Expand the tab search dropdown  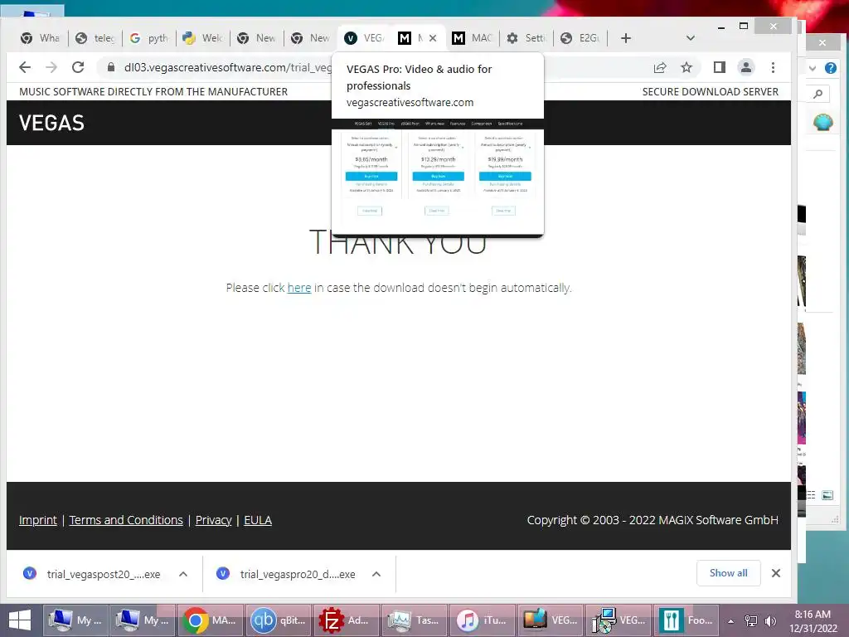691,38
